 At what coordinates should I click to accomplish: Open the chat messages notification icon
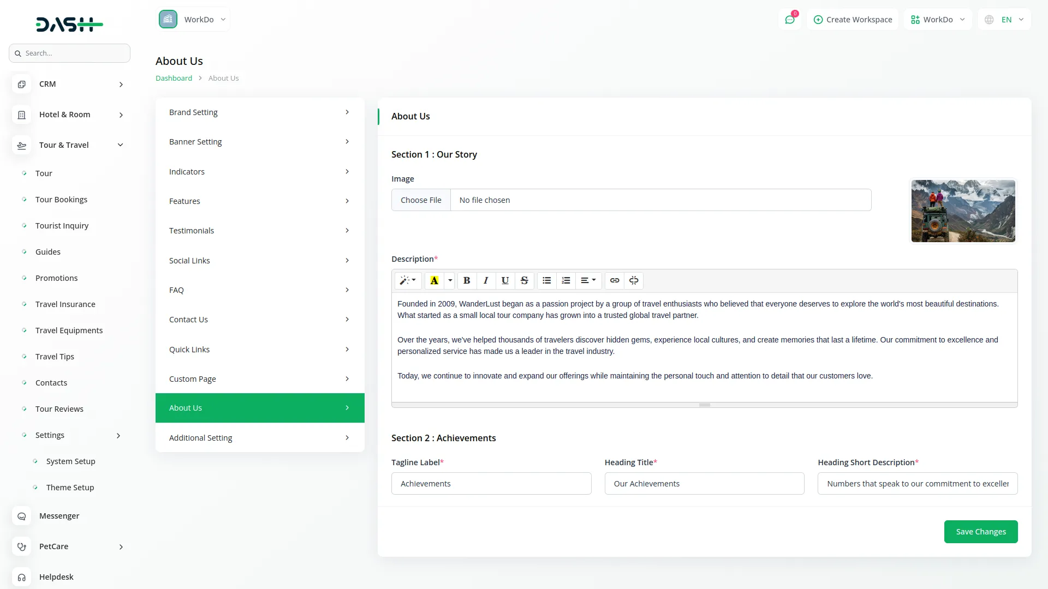[790, 20]
